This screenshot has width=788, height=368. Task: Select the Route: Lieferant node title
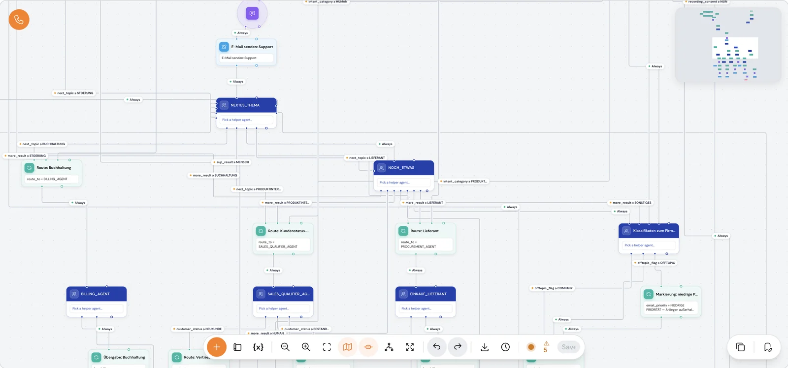(425, 231)
